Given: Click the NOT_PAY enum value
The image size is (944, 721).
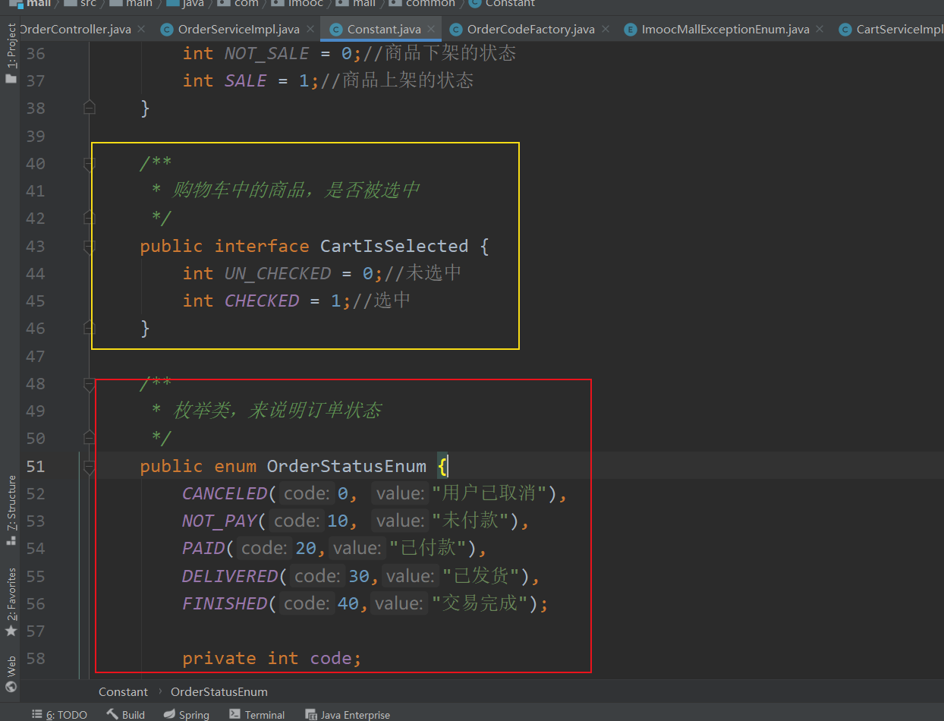Looking at the screenshot, I should click(x=219, y=521).
